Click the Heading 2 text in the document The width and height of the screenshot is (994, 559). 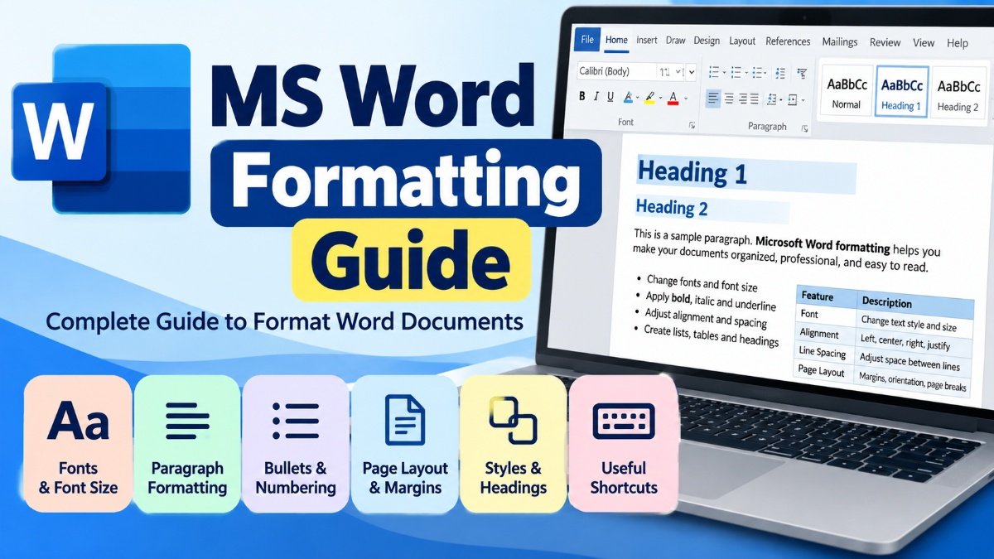pos(671,207)
